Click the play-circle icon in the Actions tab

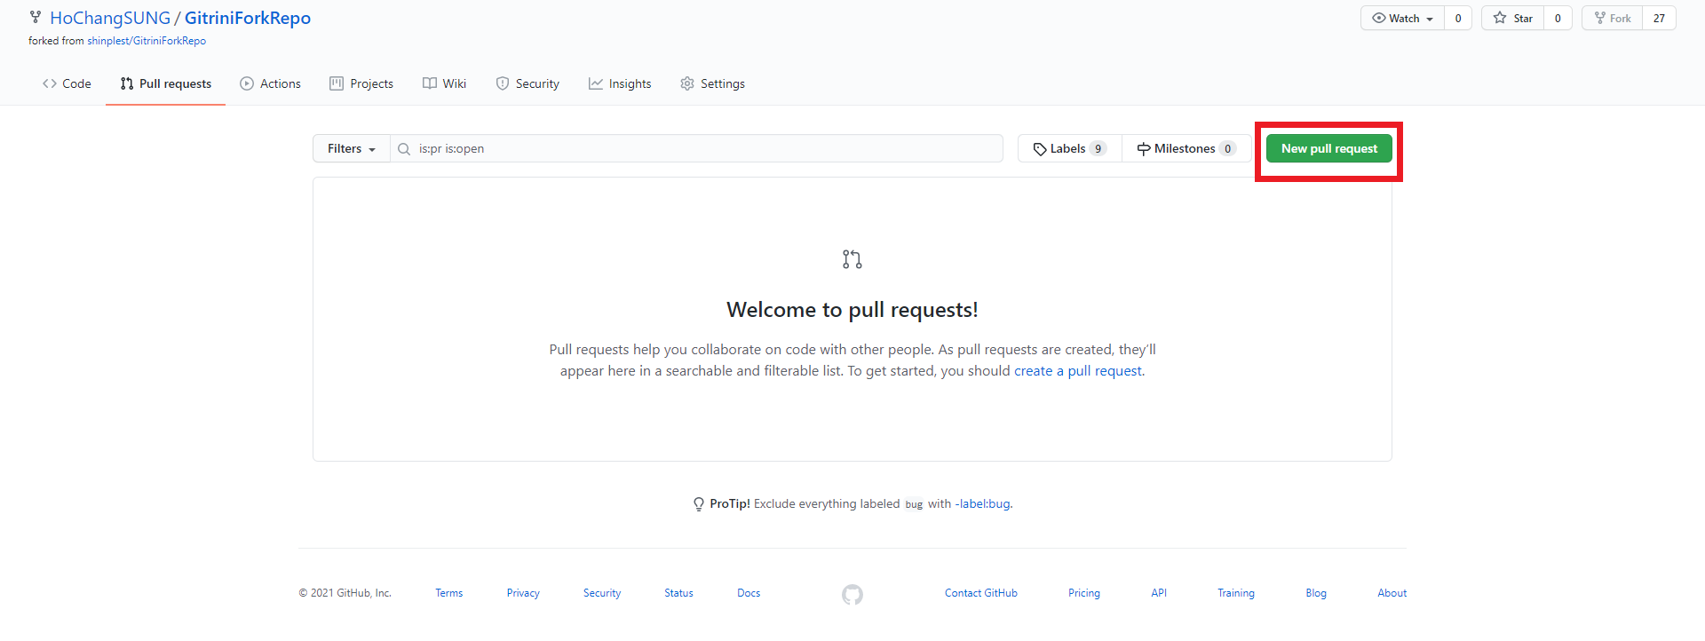247,83
